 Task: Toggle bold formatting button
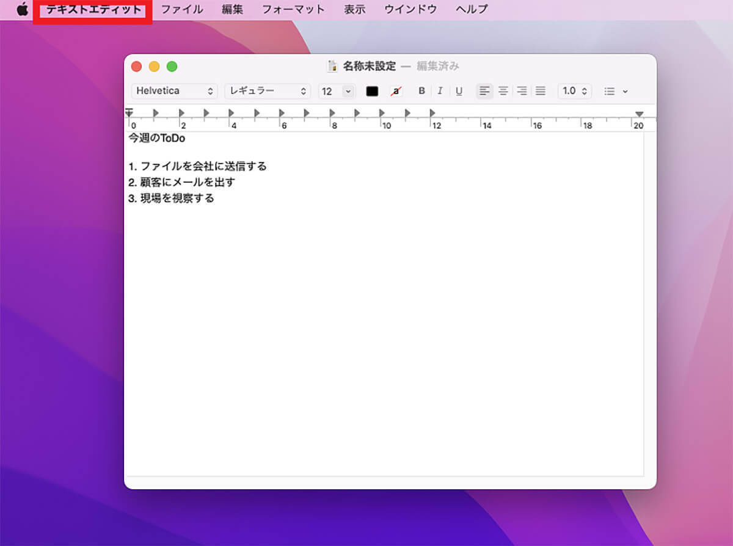point(421,91)
